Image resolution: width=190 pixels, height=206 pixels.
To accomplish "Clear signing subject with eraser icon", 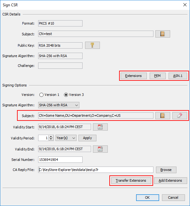I will [180, 115].
